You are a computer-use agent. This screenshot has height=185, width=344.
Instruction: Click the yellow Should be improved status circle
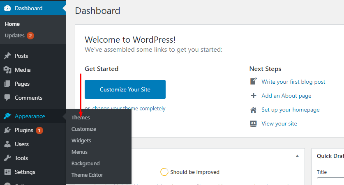(x=164, y=172)
